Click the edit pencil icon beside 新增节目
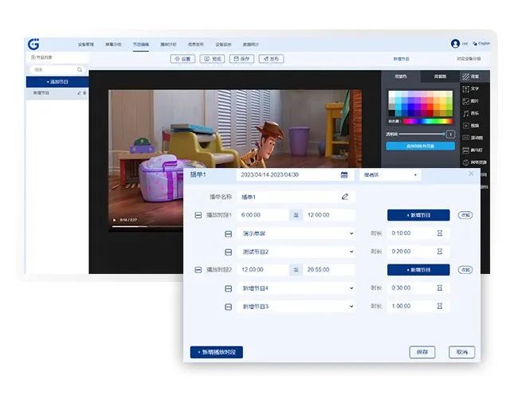This screenshot has width=514, height=395. click(79, 93)
